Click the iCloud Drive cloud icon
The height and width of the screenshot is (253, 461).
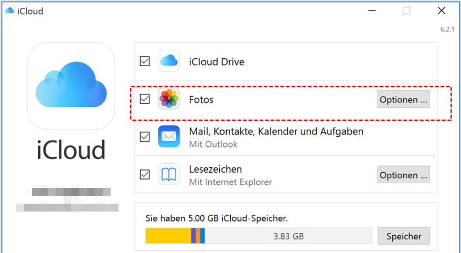point(169,61)
